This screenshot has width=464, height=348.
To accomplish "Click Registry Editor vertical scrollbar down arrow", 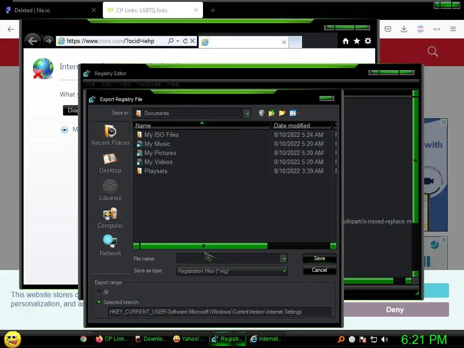I will [415, 274].
